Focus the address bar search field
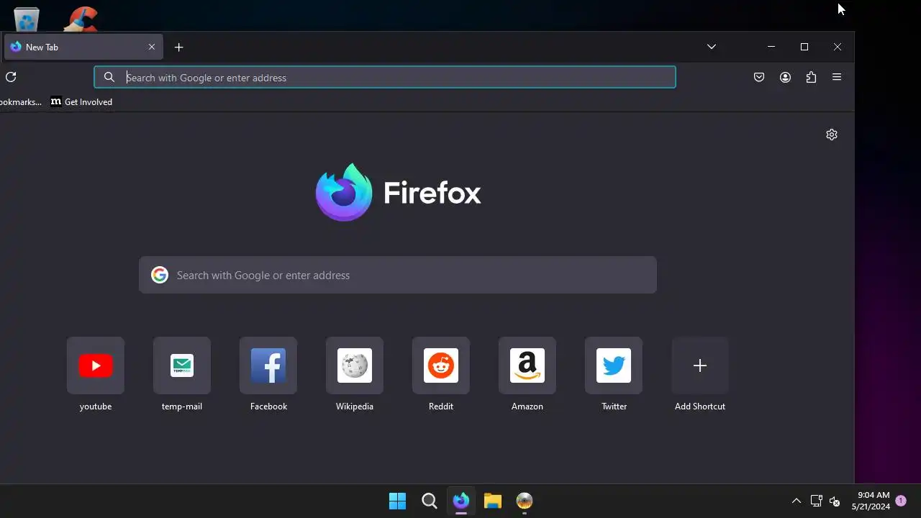The height and width of the screenshot is (518, 921). 385,77
